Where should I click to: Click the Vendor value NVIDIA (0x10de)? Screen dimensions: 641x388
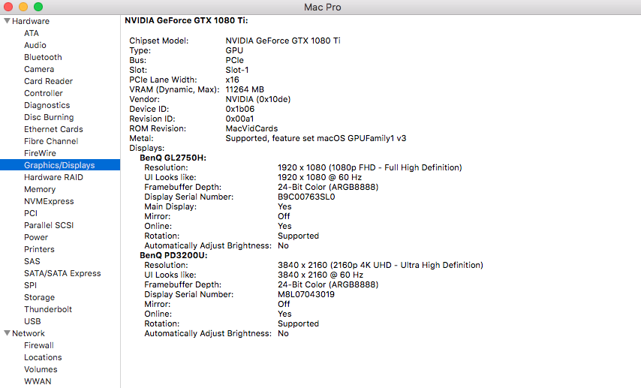tap(258, 99)
